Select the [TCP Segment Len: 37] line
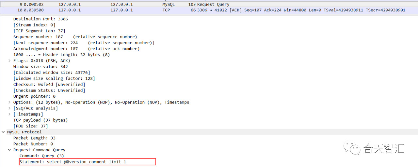The width and height of the screenshot is (418, 167). pyautogui.click(x=39, y=31)
